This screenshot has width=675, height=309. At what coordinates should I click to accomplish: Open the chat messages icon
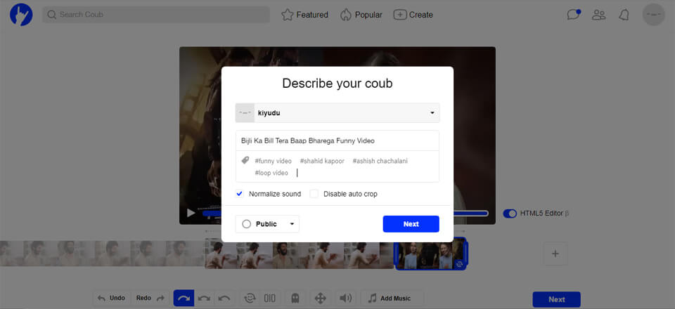pyautogui.click(x=574, y=15)
